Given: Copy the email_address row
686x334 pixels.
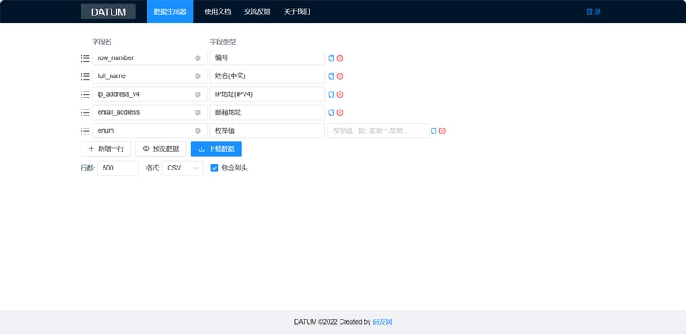Looking at the screenshot, I should (331, 112).
